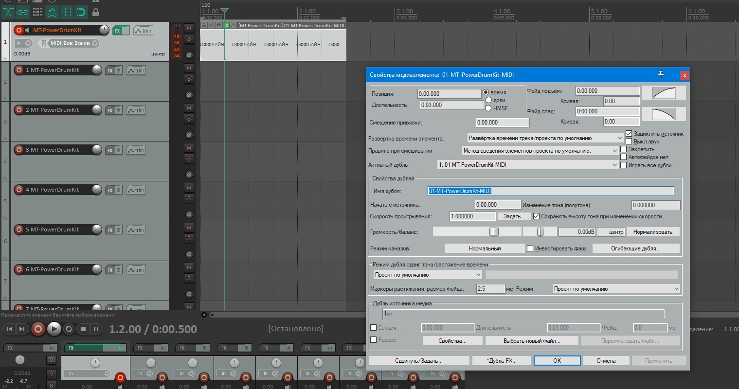Click the 'Нормализовать' button
Screen dimensions: 739x389
653,232
